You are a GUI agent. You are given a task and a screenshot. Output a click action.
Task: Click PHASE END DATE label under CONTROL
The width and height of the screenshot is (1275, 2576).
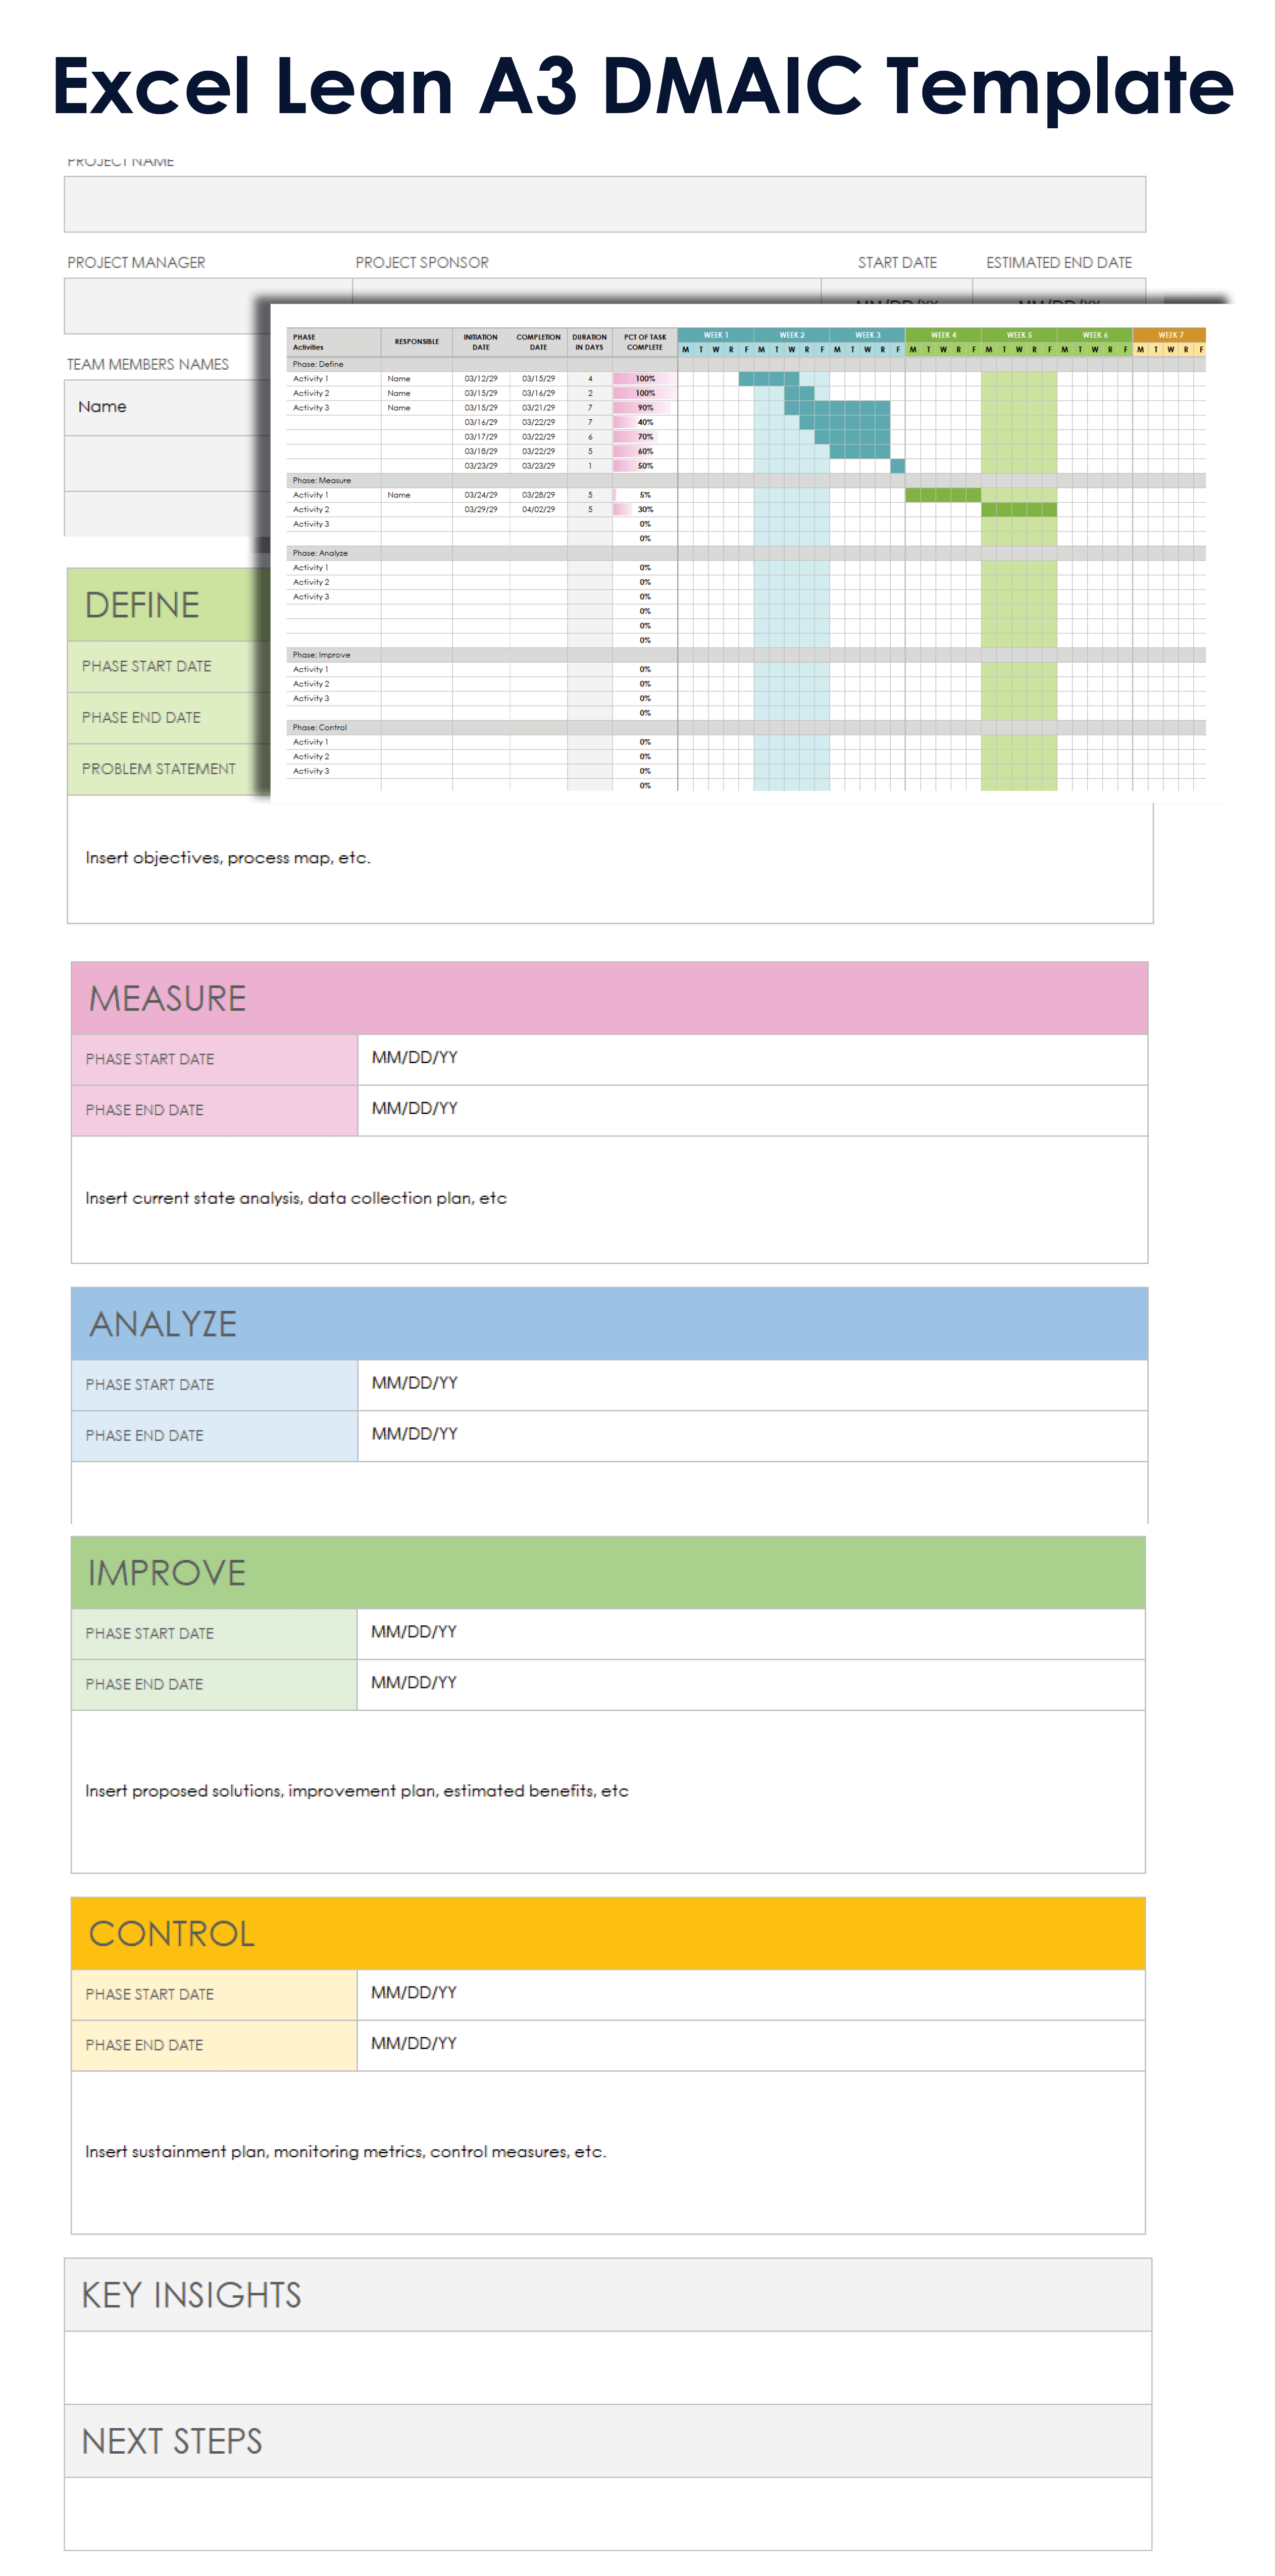click(x=144, y=2046)
